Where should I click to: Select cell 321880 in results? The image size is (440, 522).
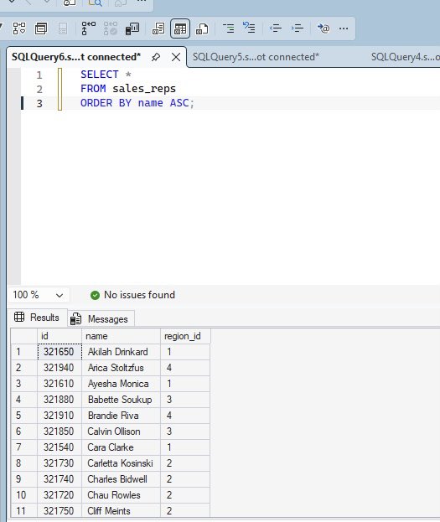[60, 400]
